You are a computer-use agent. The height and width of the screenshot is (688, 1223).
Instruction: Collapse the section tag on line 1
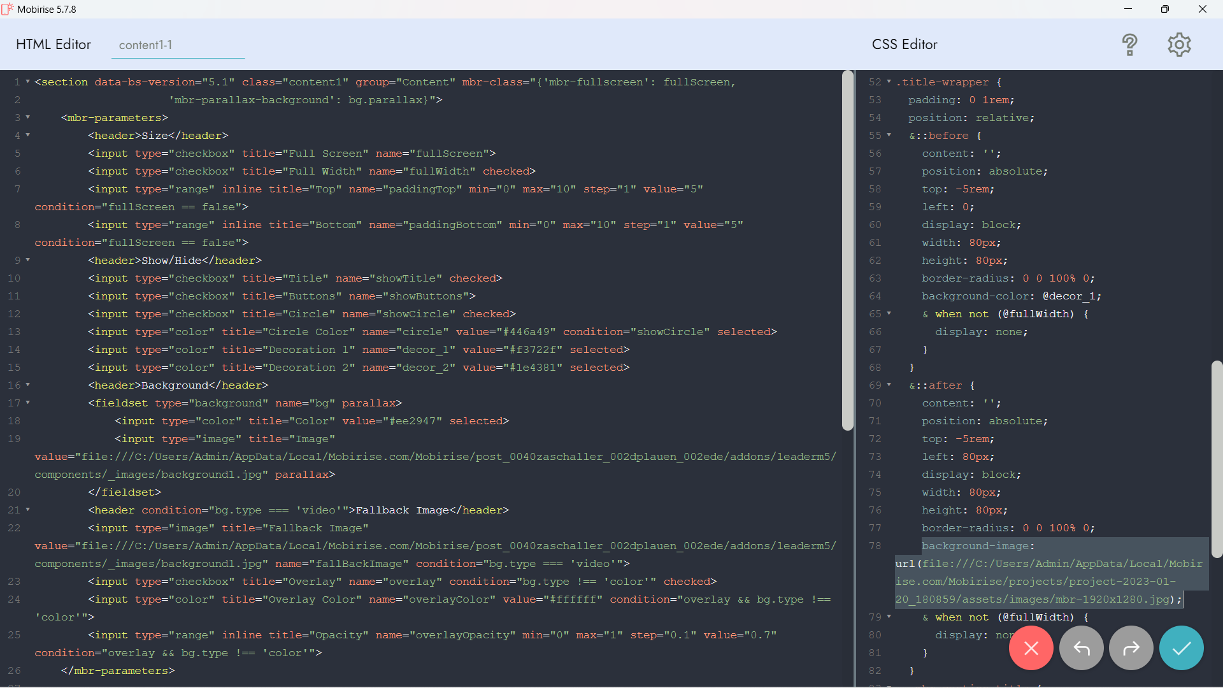click(28, 82)
